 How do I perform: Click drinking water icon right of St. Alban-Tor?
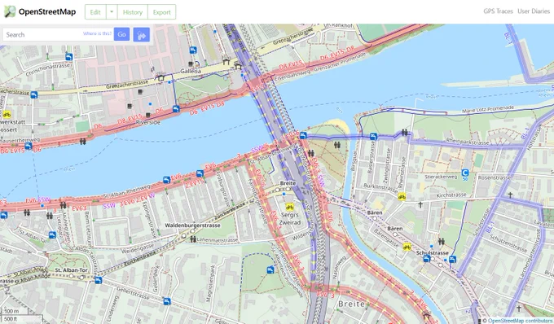coord(99,280)
